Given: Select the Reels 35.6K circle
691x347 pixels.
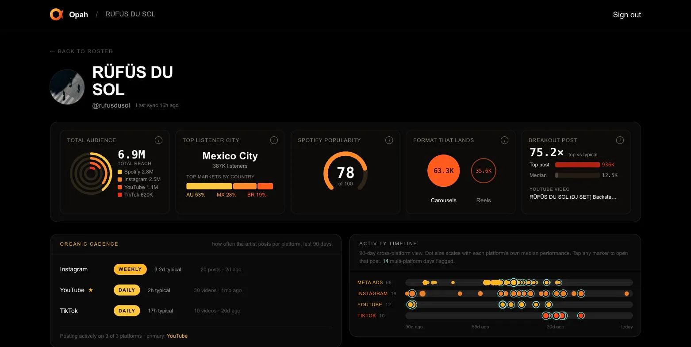Looking at the screenshot, I should click(484, 171).
